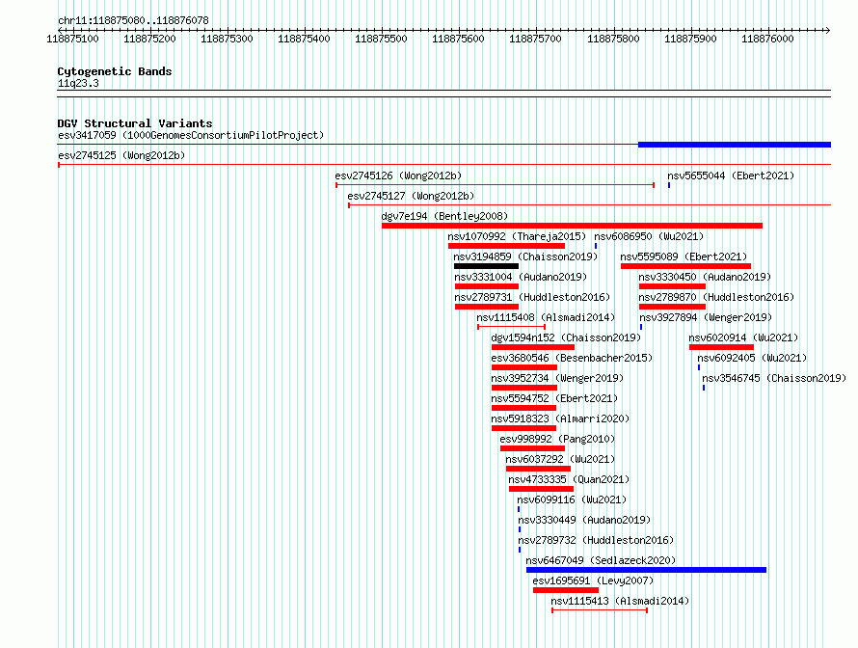Image resolution: width=858 pixels, height=648 pixels.
Task: Open dgv1594n152 (Chaisson2019) label
Action: [x=566, y=337]
